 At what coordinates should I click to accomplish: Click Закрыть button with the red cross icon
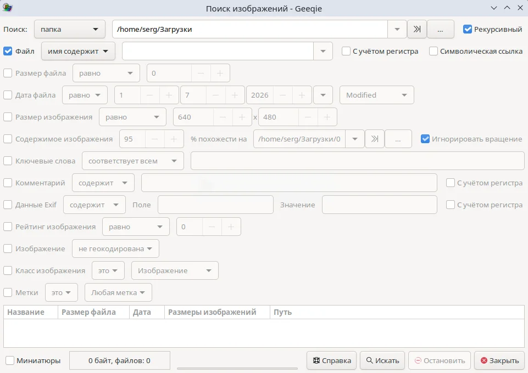(500, 360)
